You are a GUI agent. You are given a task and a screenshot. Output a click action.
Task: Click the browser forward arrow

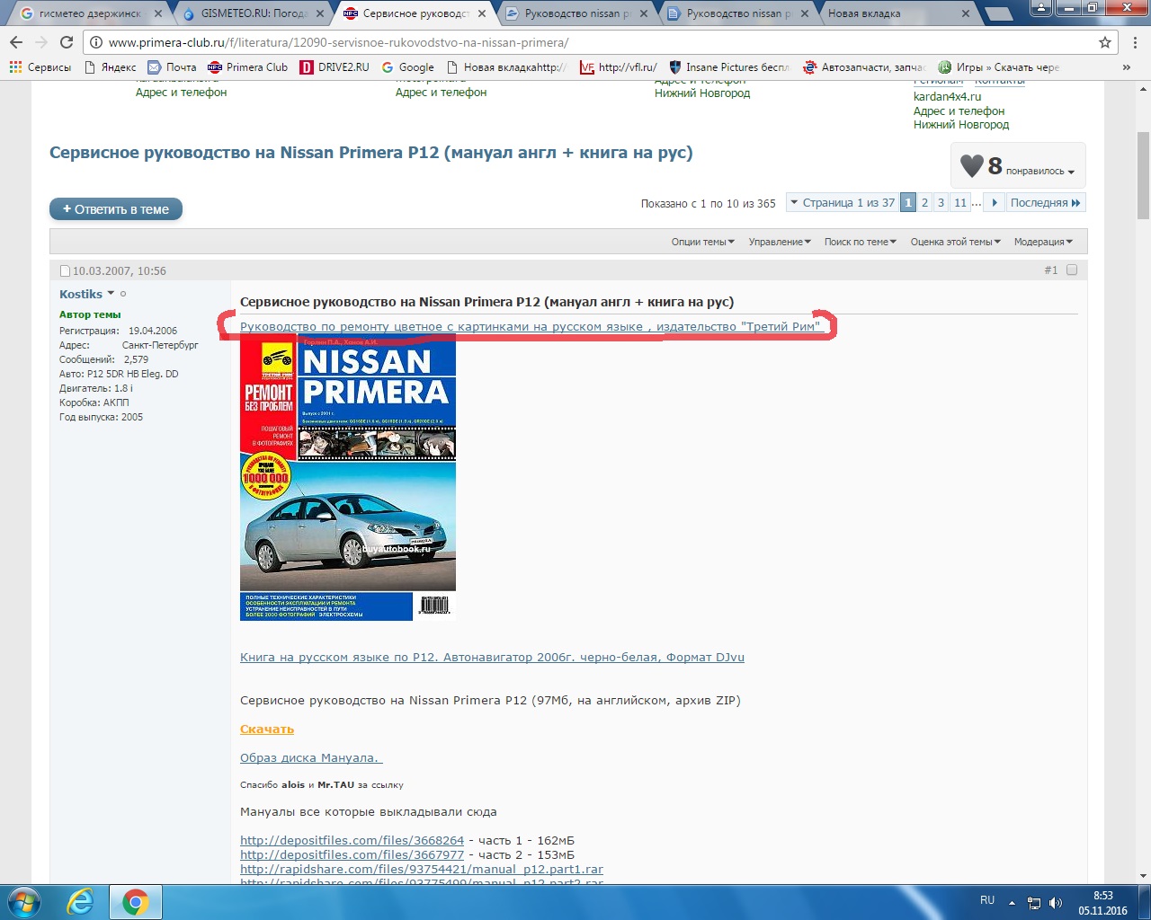(41, 42)
